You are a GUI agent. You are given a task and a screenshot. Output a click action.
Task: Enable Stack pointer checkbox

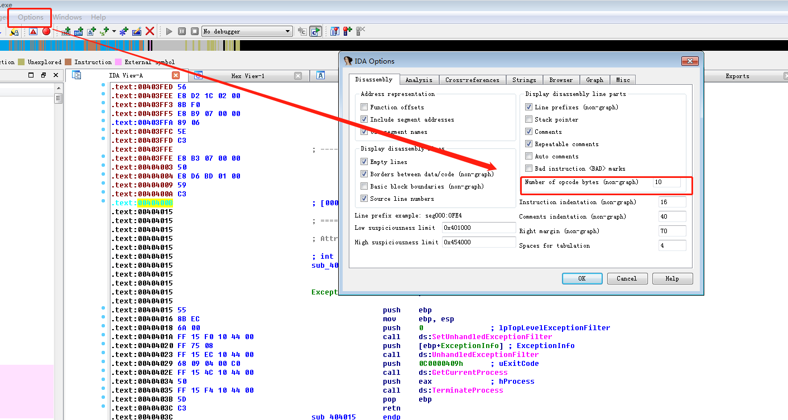click(528, 119)
